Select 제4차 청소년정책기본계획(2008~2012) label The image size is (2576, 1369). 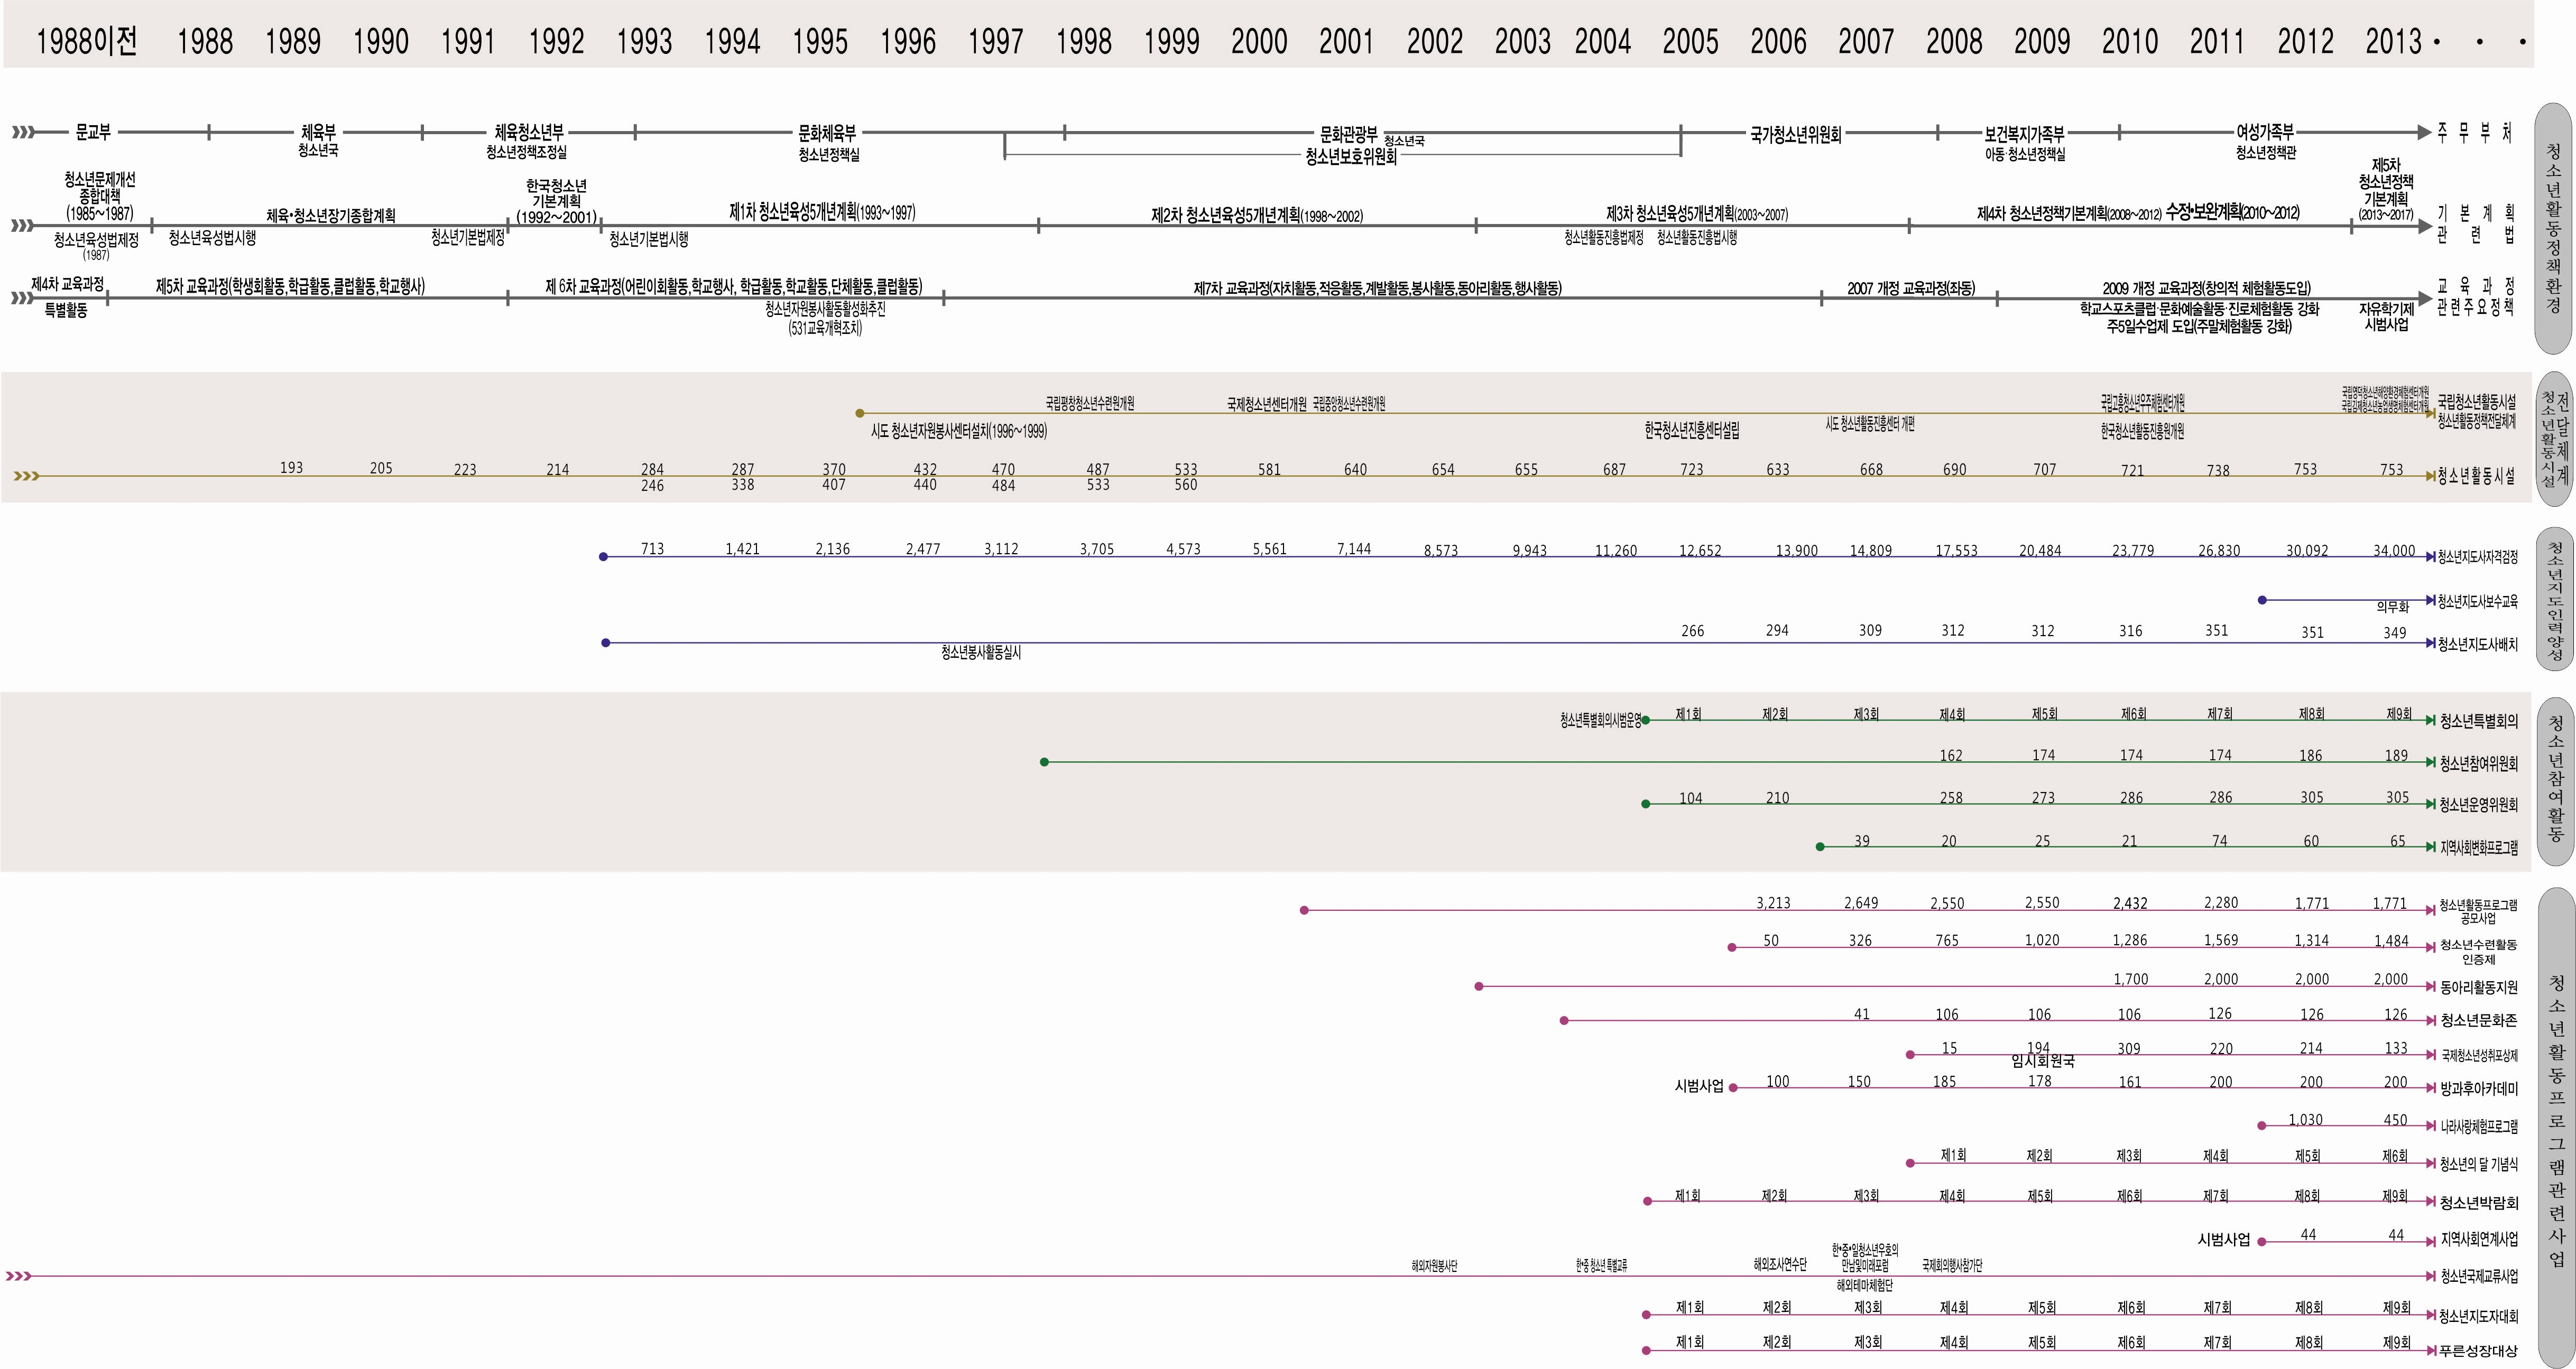2069,214
